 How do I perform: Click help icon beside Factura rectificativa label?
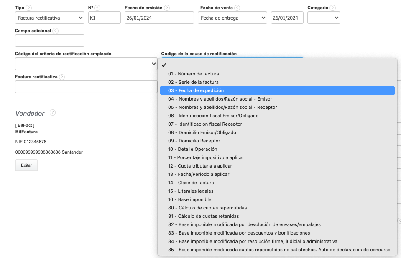pos(62,77)
